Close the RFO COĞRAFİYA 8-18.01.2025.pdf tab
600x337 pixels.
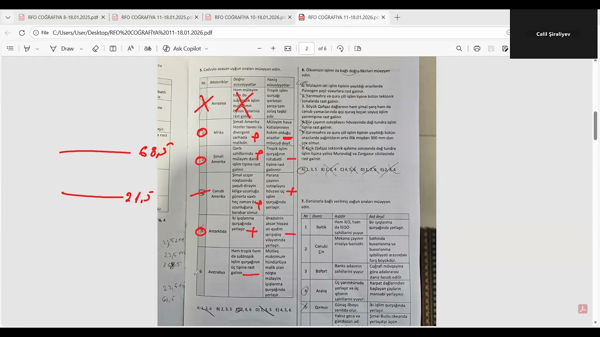pyautogui.click(x=103, y=17)
